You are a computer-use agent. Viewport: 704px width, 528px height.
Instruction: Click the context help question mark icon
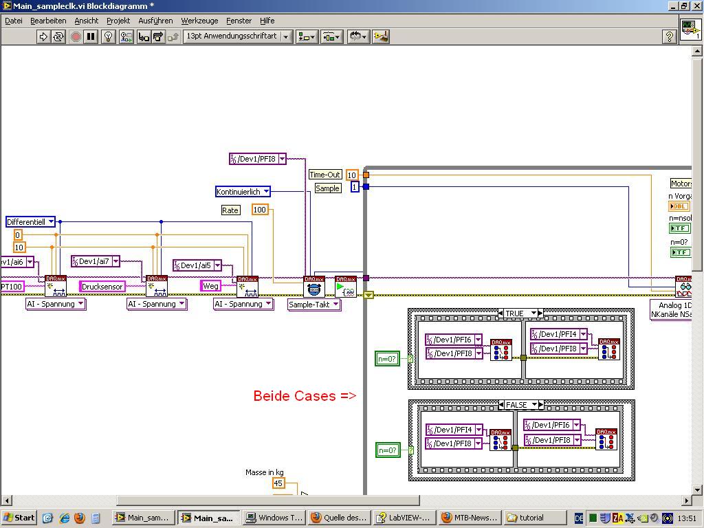669,36
